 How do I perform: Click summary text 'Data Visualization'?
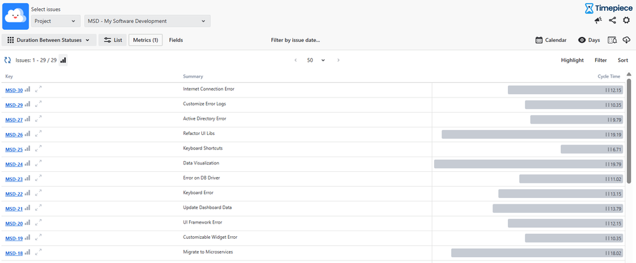[201, 163]
